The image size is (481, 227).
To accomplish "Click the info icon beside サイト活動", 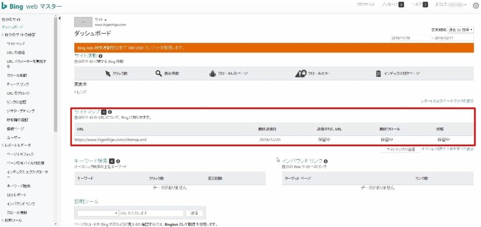I will pos(101,56).
